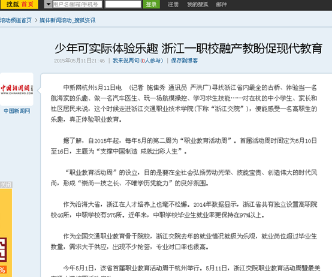Screen dimensions: 332x277
Task: Focus the 用户名/邮箱/手机号 input field
Action: [x=77, y=4]
